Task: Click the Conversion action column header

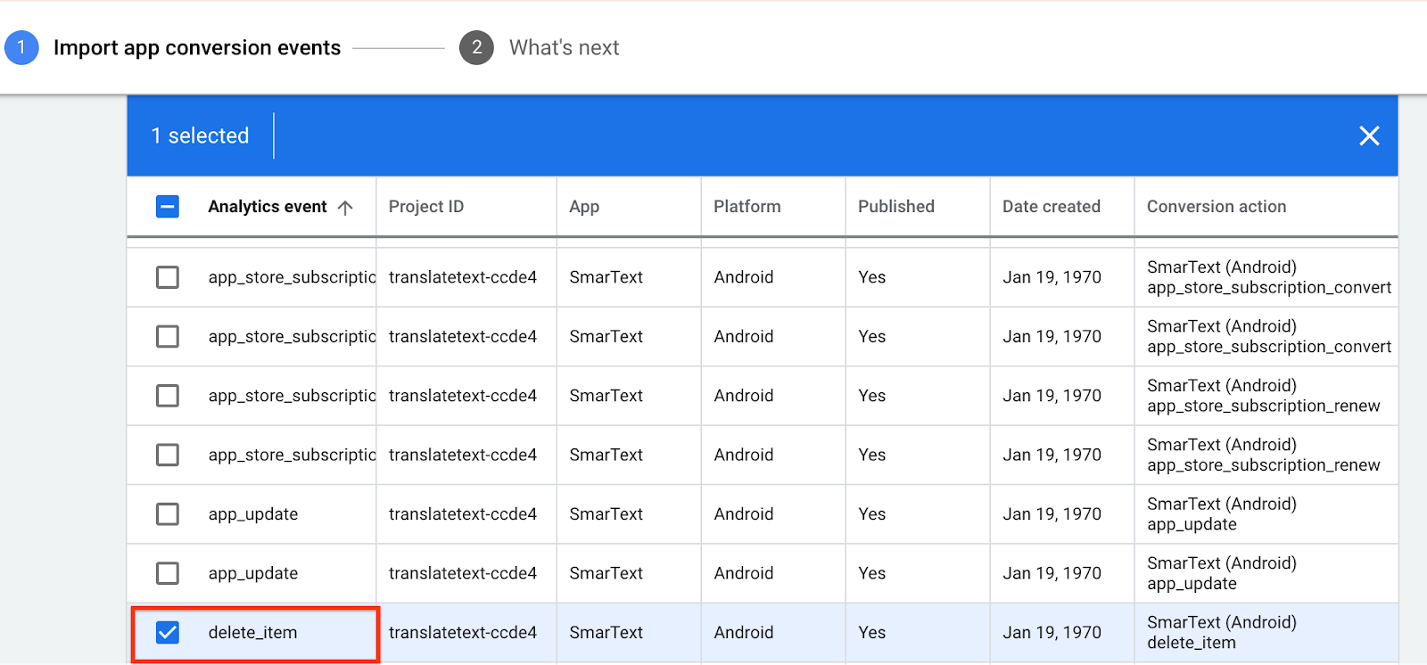Action: (1216, 207)
